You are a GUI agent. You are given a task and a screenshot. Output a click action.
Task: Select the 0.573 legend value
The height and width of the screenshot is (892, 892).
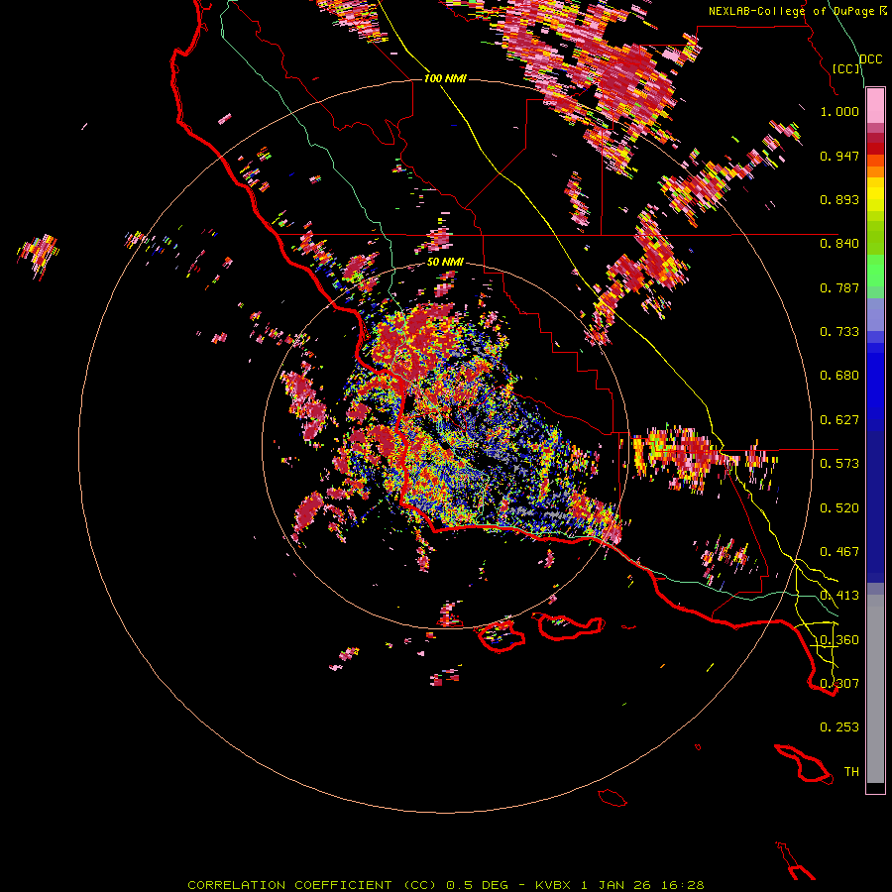(x=839, y=464)
